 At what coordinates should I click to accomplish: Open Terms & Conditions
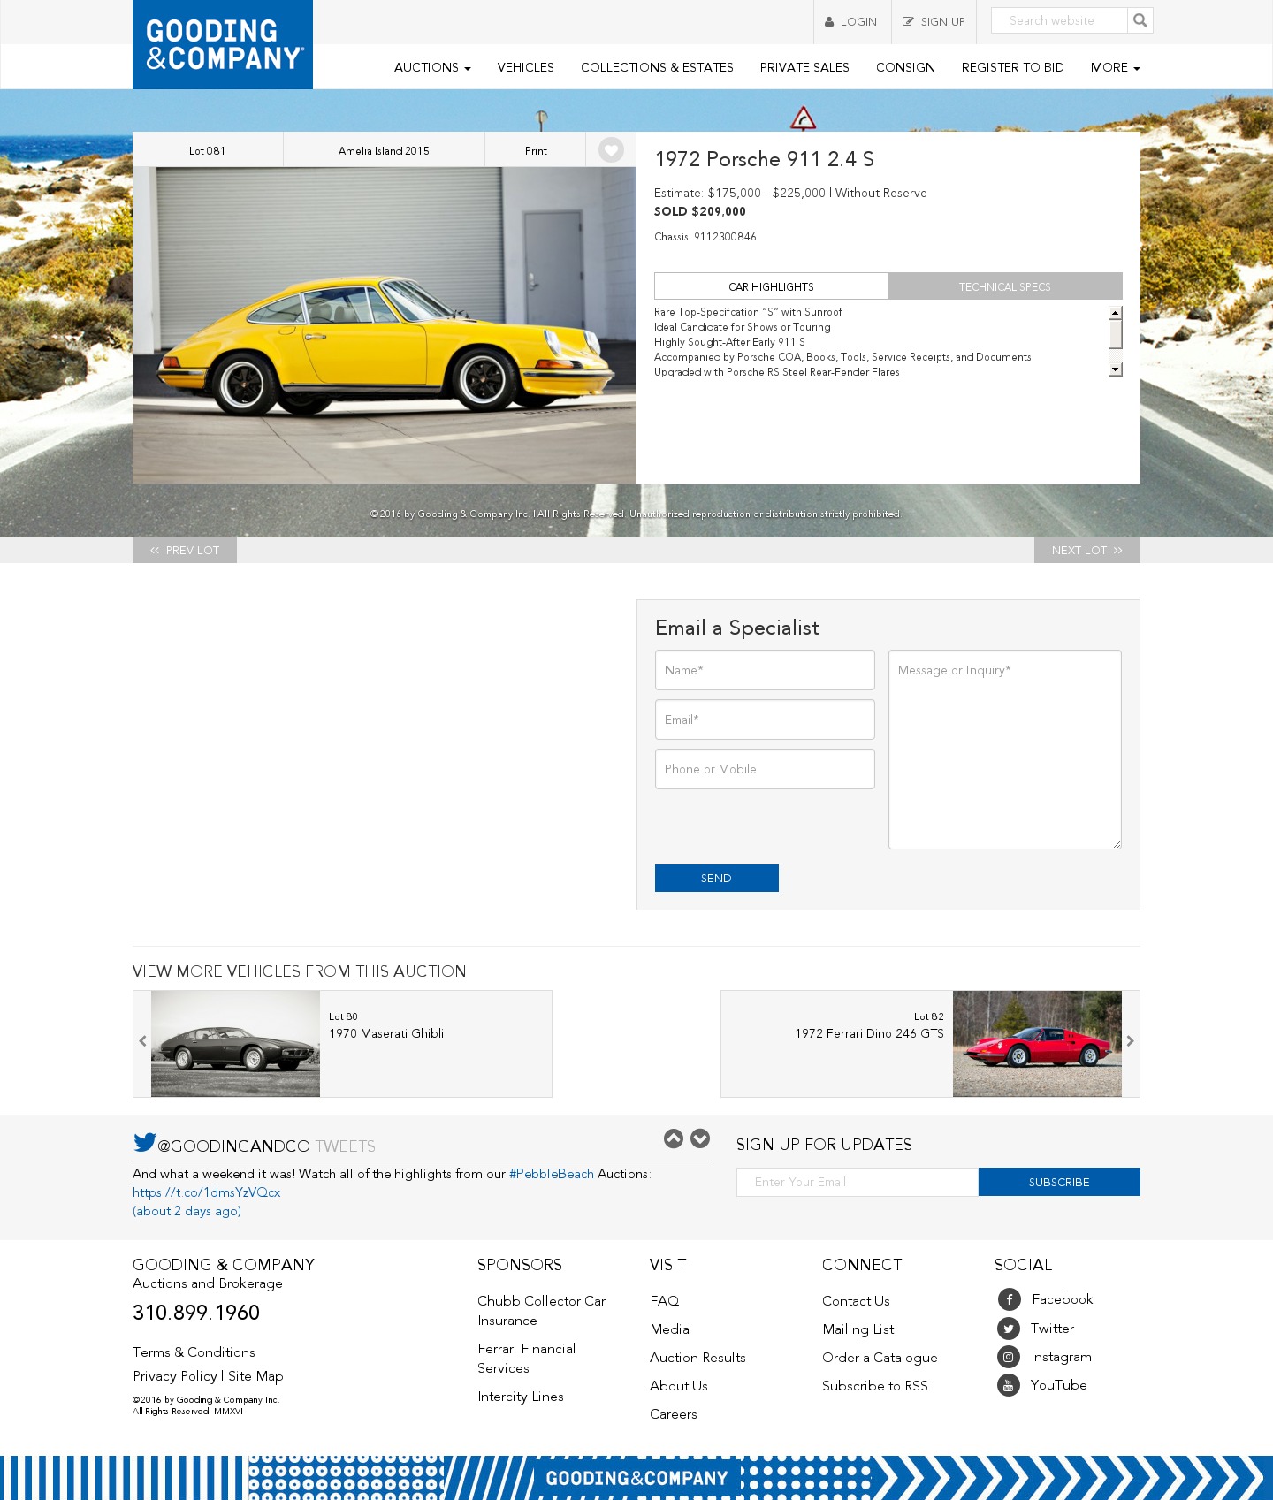coord(194,1352)
